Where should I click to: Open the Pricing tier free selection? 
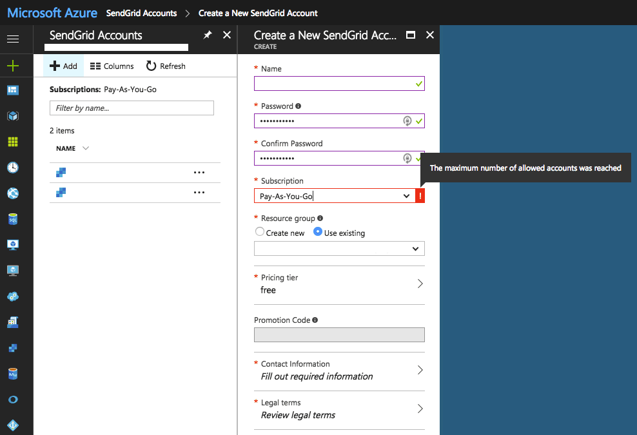click(339, 284)
